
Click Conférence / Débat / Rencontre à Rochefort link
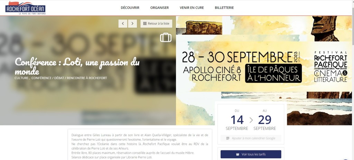pos(69,78)
